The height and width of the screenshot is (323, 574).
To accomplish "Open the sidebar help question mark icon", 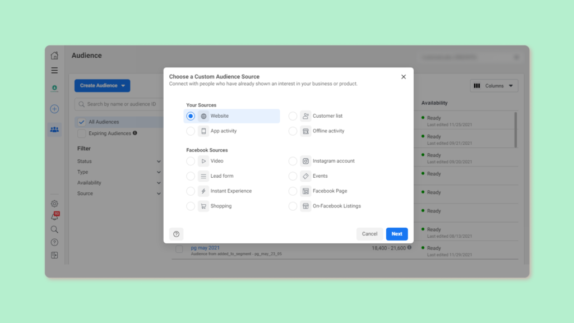I will (x=54, y=242).
